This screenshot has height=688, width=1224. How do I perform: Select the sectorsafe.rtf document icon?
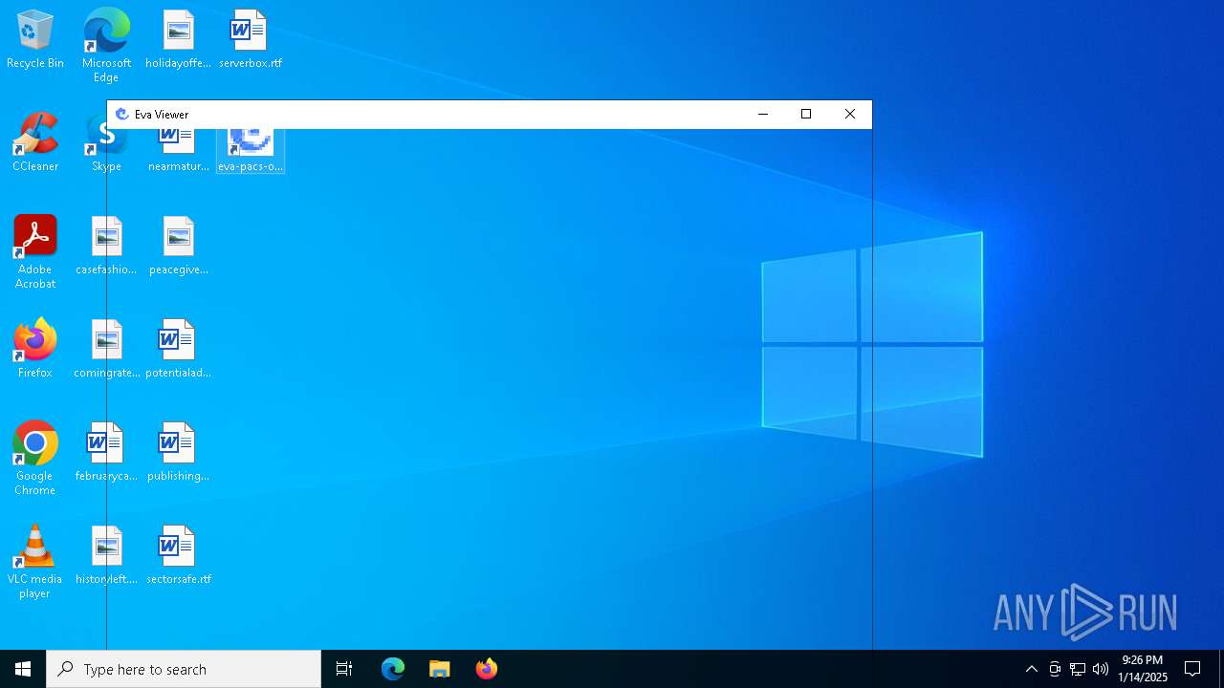178,556
